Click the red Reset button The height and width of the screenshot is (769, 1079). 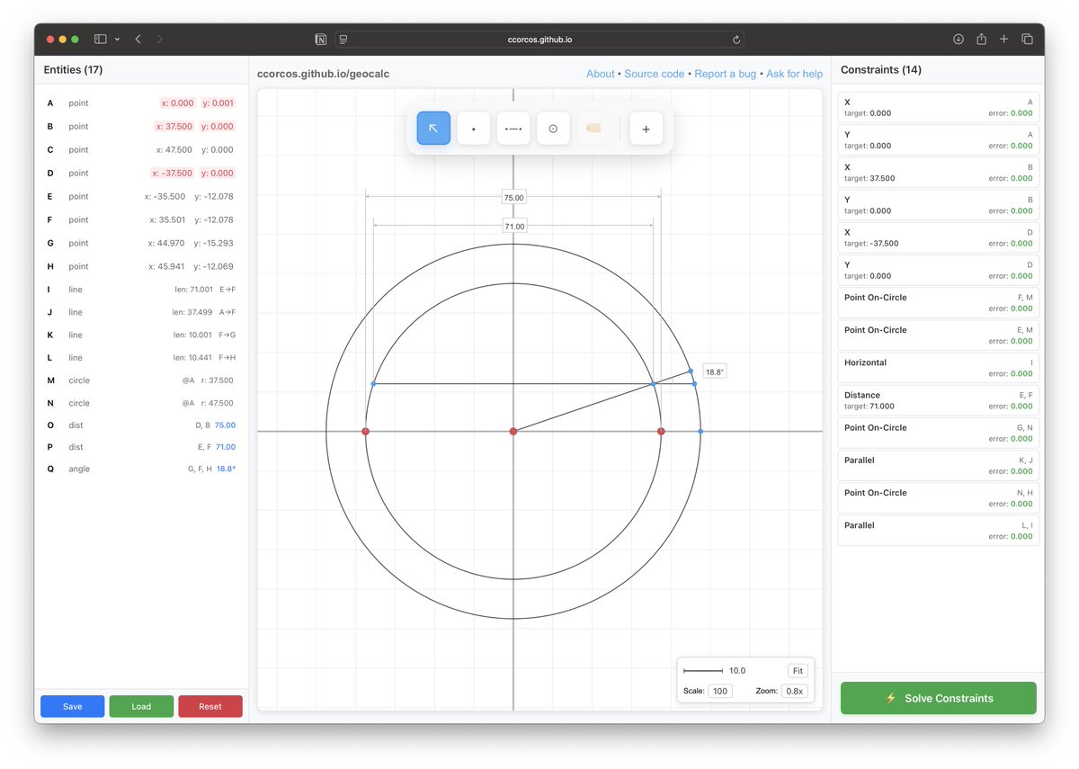click(x=210, y=706)
